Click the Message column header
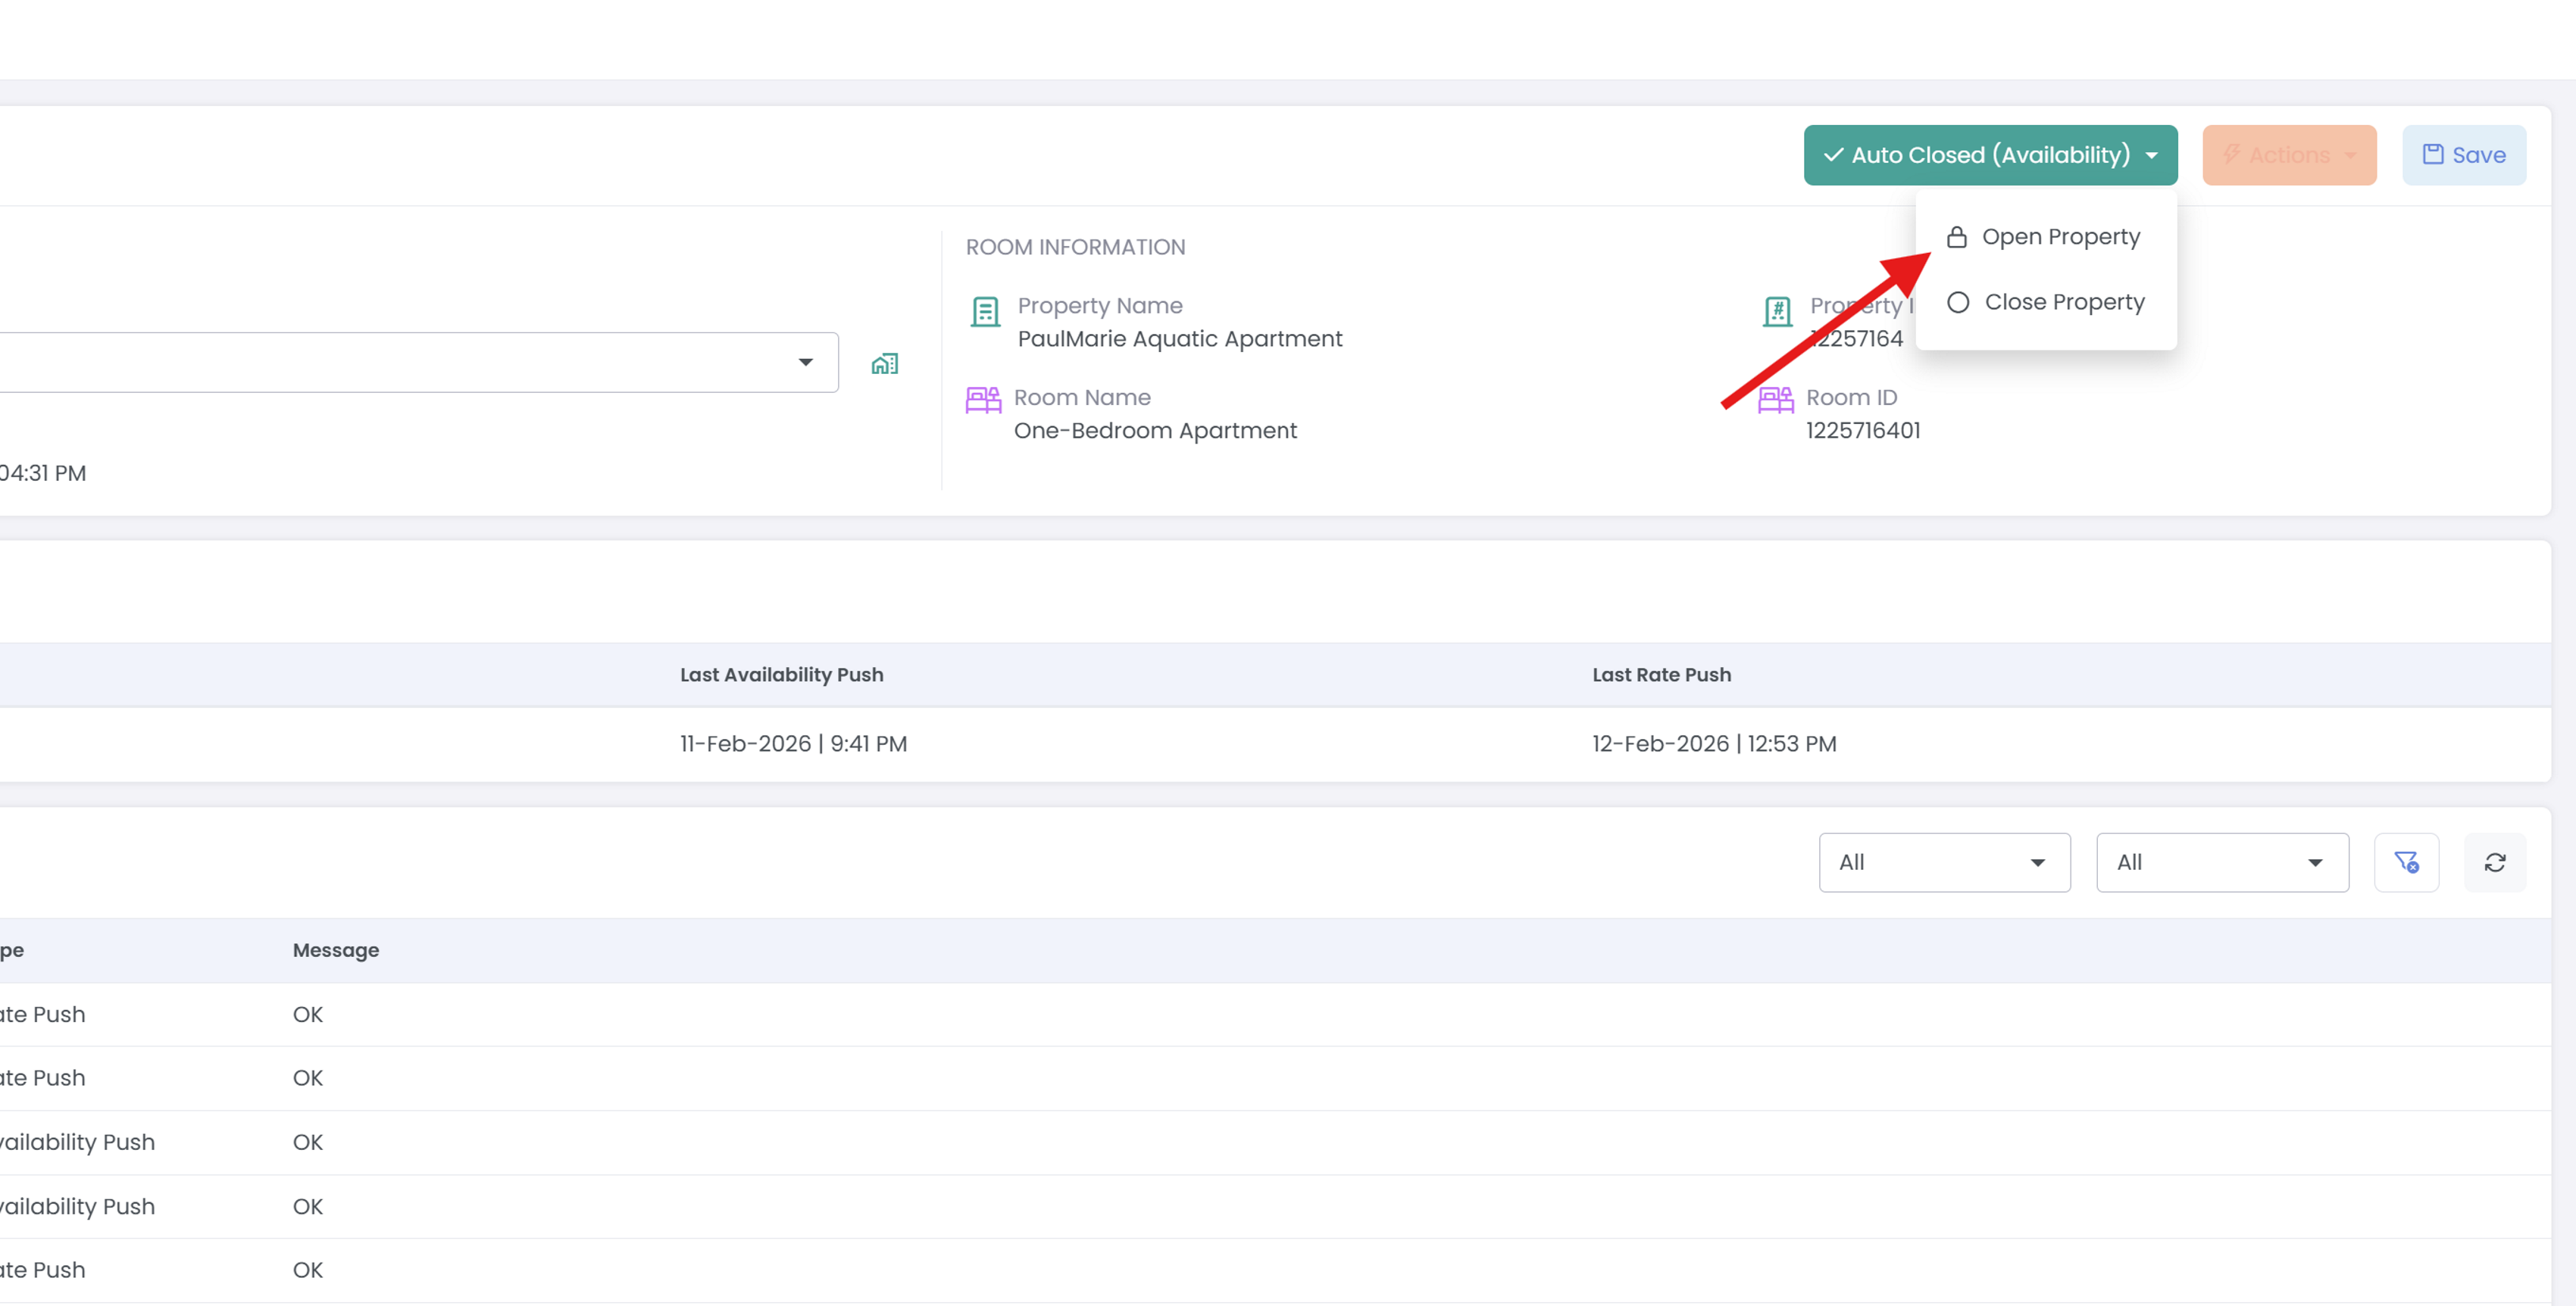The image size is (2576, 1306). (x=335, y=950)
